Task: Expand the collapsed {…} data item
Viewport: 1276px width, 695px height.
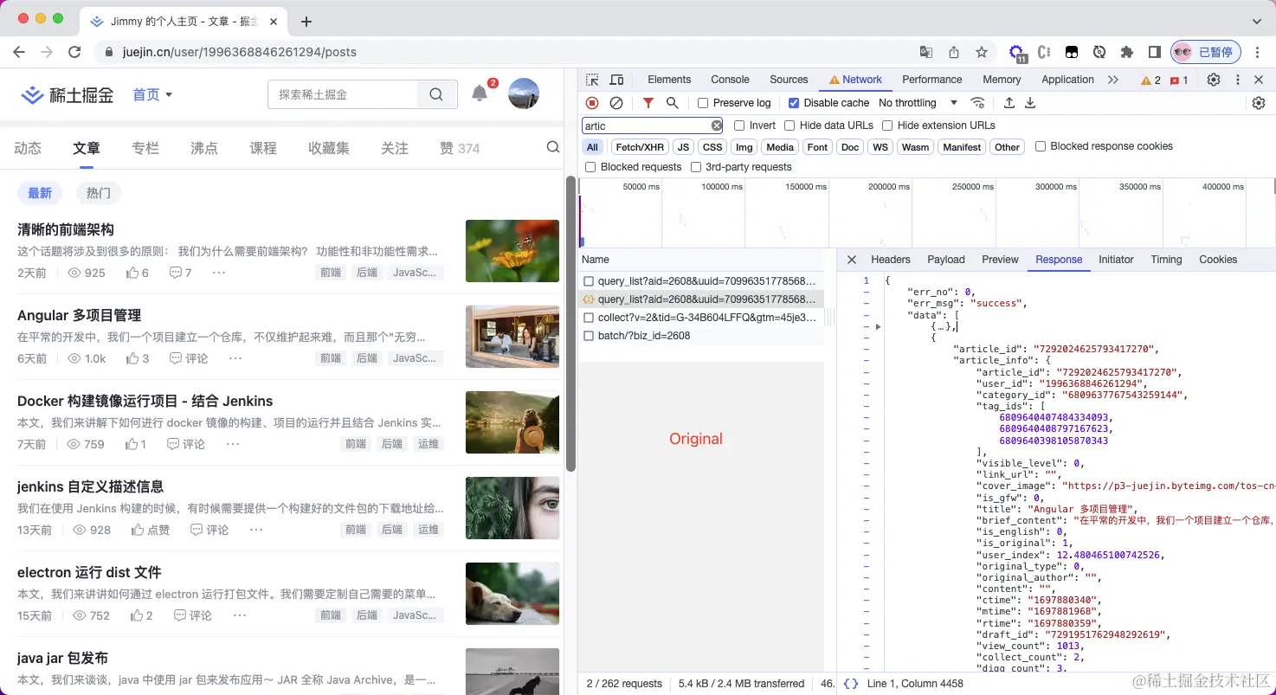Action: 878,326
